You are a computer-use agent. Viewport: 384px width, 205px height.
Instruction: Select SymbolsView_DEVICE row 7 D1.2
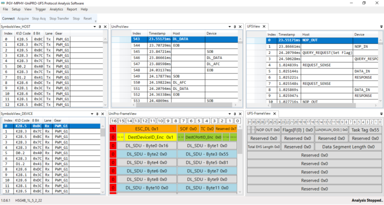[x=51, y=164]
